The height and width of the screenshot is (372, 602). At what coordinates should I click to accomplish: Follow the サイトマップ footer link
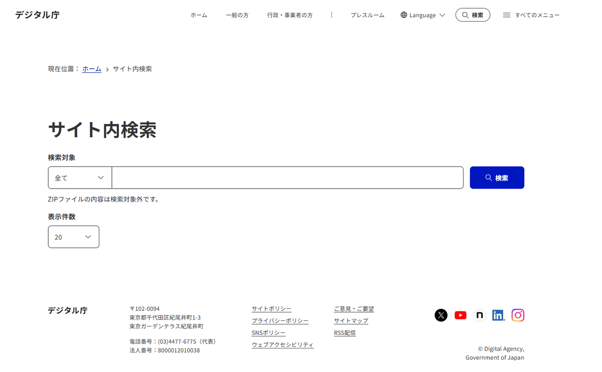[x=351, y=320]
